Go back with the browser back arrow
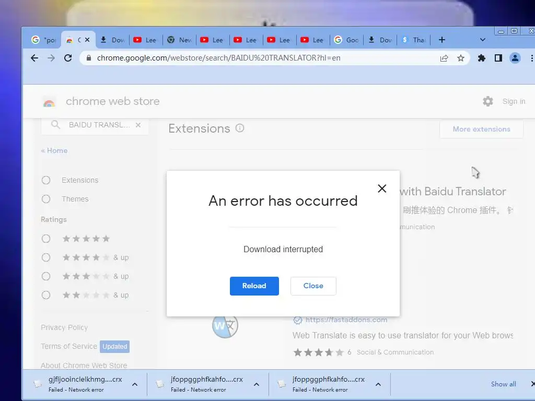Image resolution: width=535 pixels, height=401 pixels. click(34, 58)
